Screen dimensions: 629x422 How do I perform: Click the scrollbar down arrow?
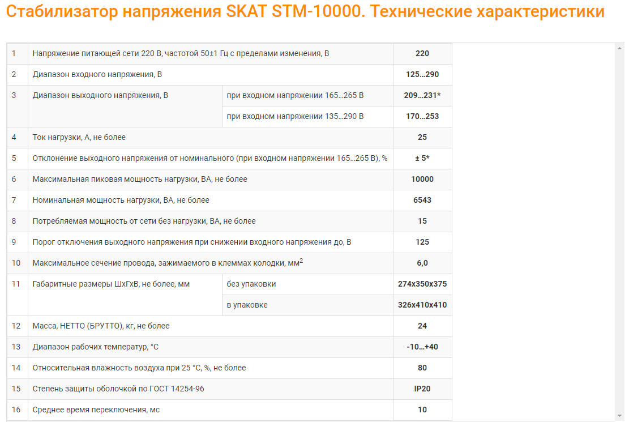click(619, 416)
